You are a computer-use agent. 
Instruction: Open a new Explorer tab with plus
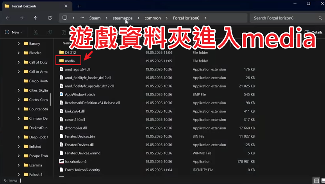(x=79, y=6)
